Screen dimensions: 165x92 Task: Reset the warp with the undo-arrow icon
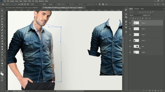click(x=100, y=4)
